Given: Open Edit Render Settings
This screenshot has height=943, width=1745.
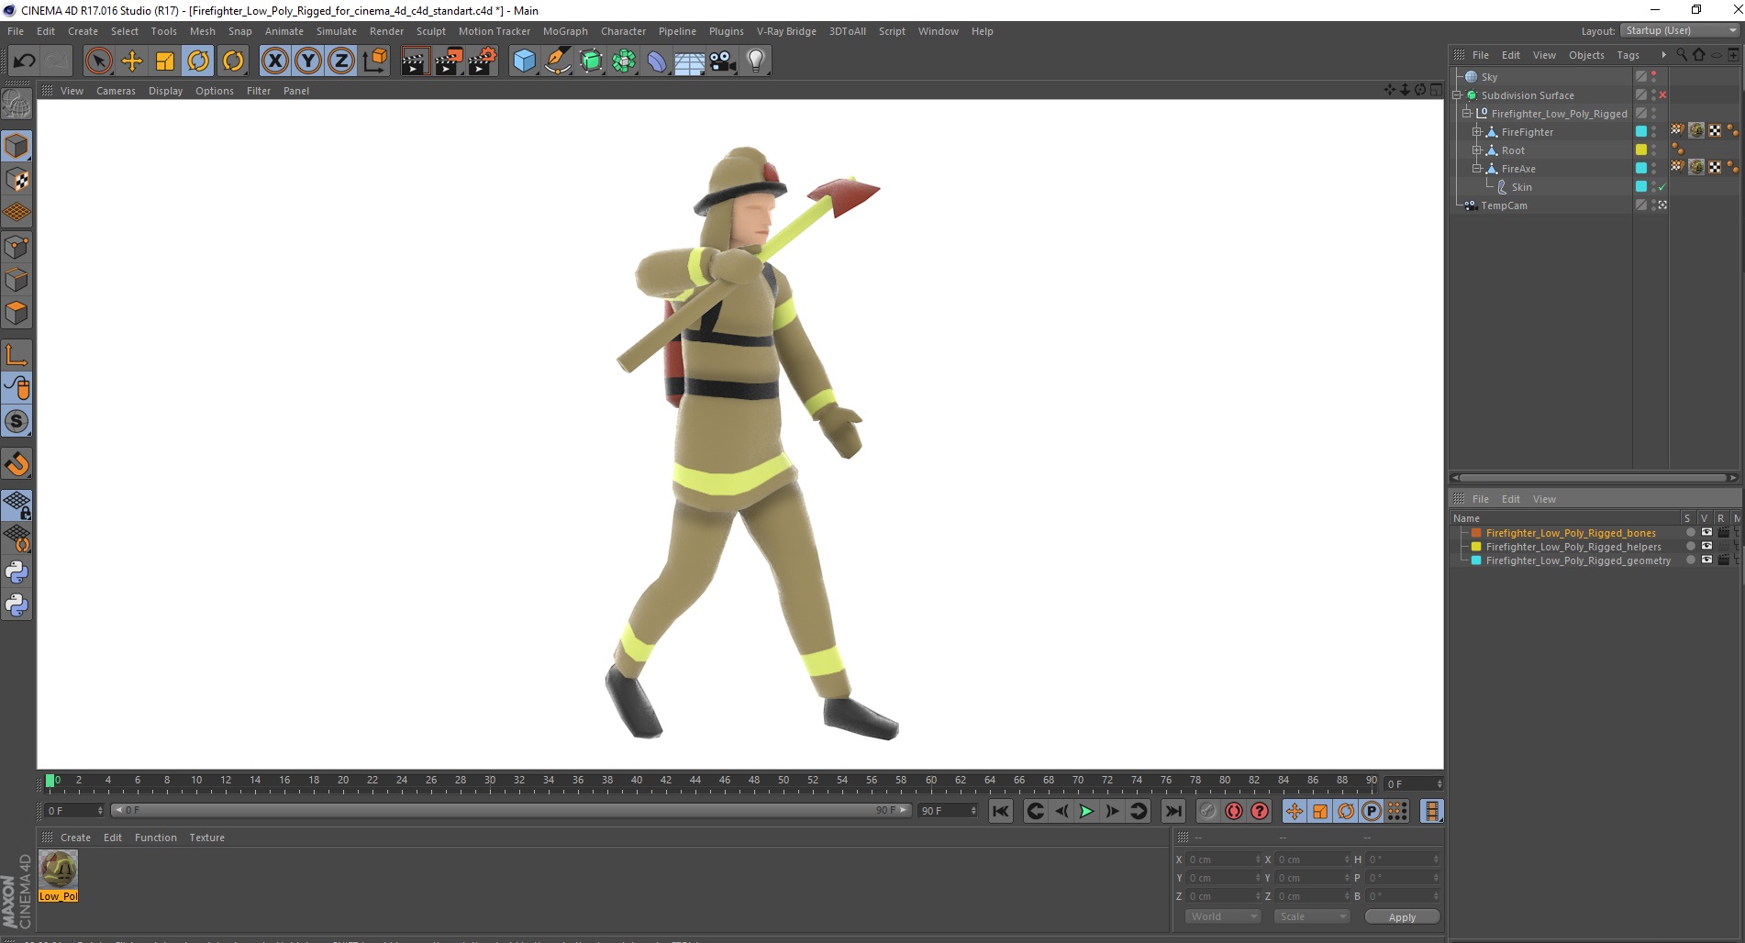Looking at the screenshot, I should 483,61.
